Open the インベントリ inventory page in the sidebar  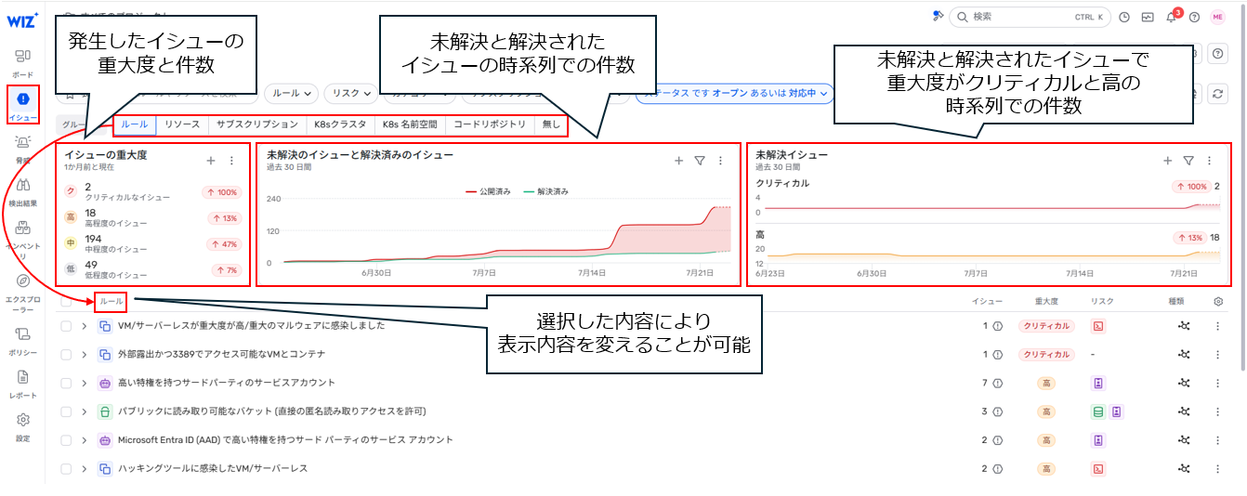click(23, 239)
